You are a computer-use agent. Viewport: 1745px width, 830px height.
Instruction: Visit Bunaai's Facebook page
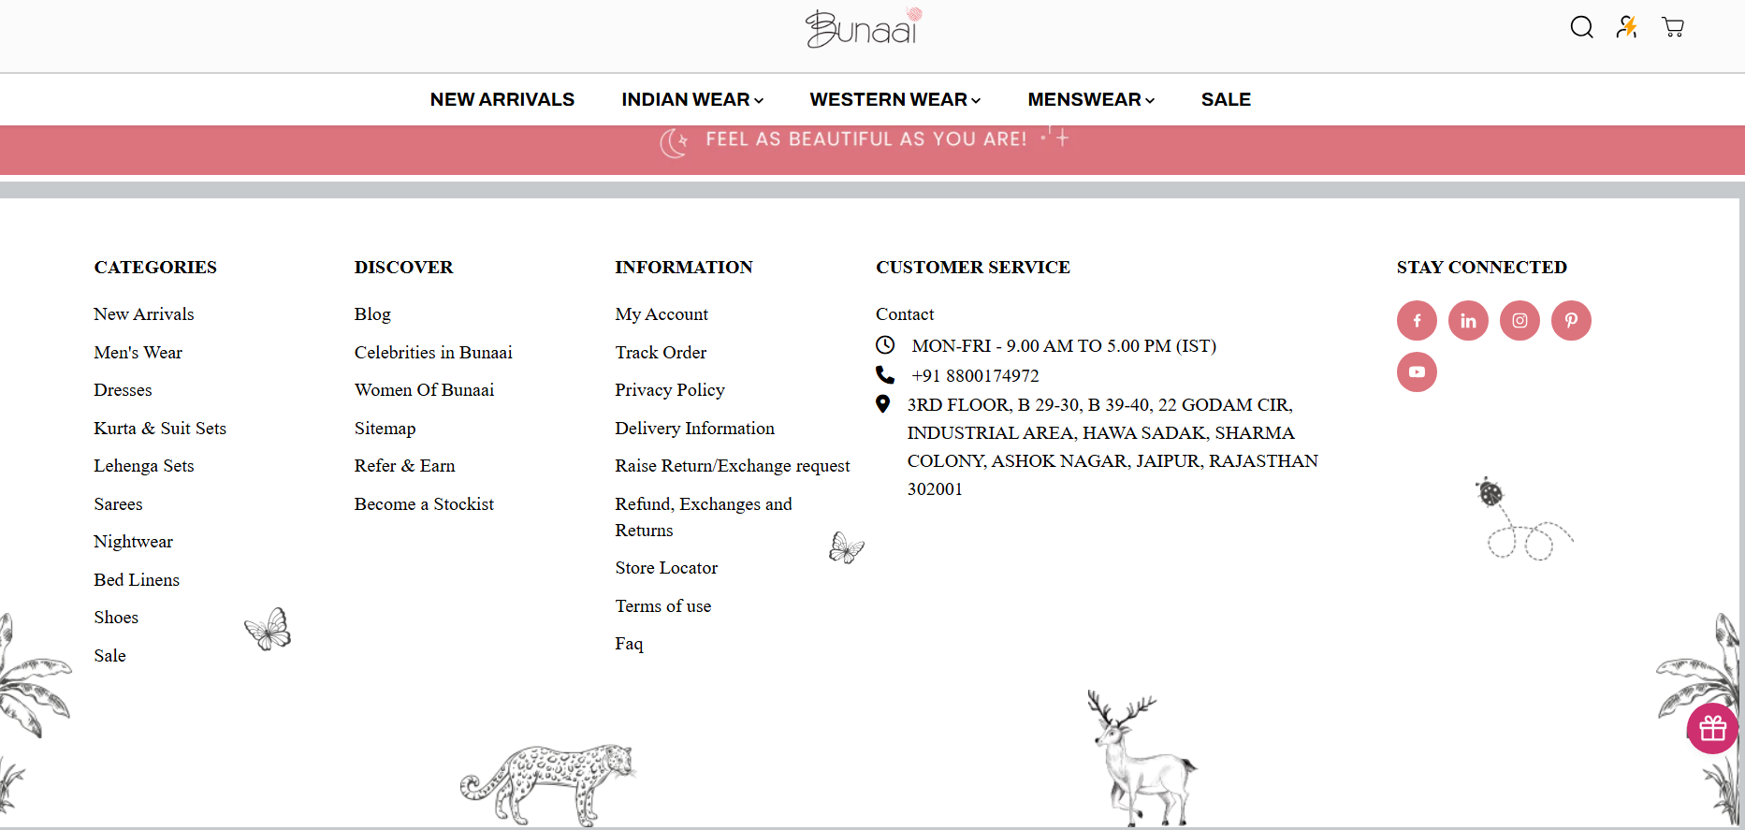click(1417, 321)
